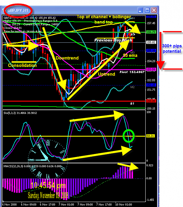This screenshot has width=183, height=207.
Task: Click the Current Days Range text
Action: (41, 25)
